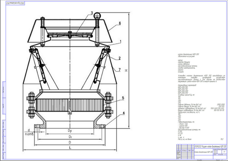228x161 pixels.
Task: Click callout label 1 on the right side
Action: (120, 42)
